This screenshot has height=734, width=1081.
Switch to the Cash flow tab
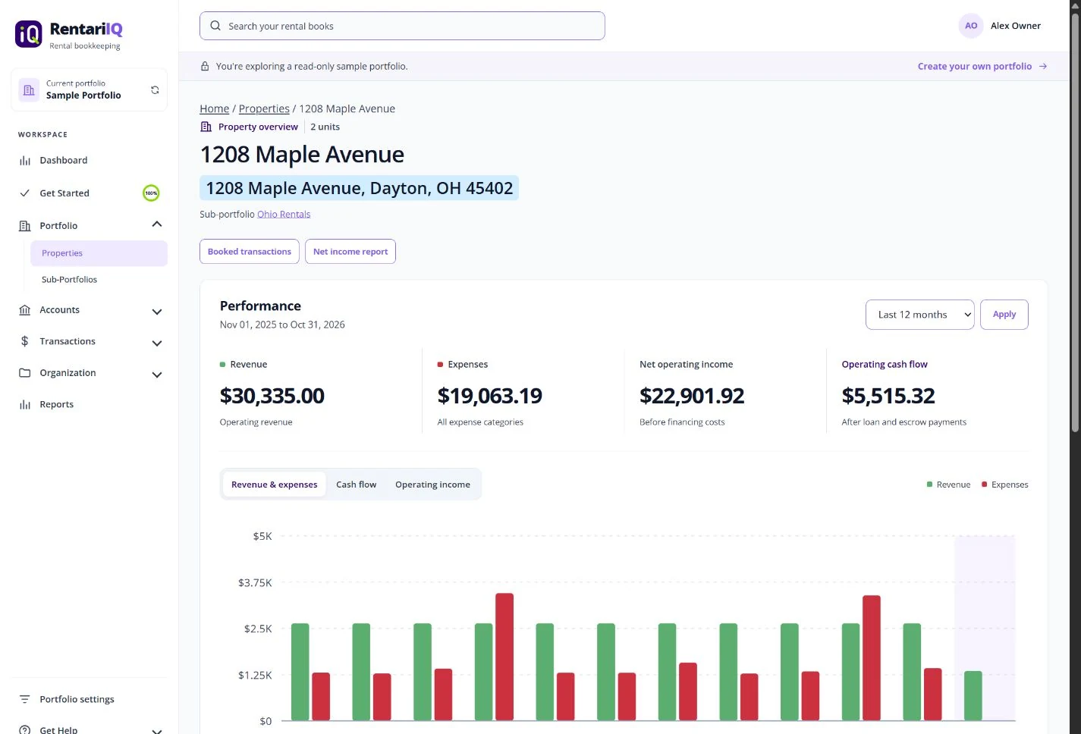click(x=356, y=485)
